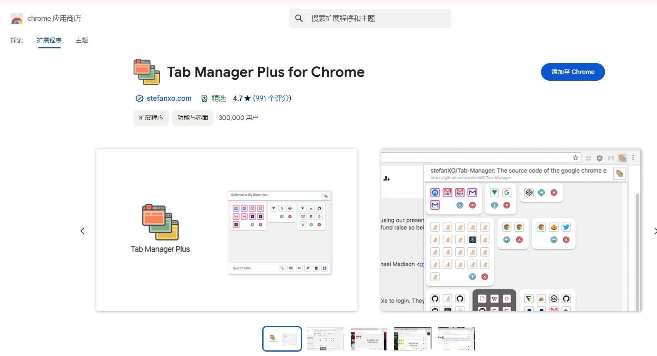Click the Wikipedia W tab icon
Viewport: 657px width, 356px height.
494,299
